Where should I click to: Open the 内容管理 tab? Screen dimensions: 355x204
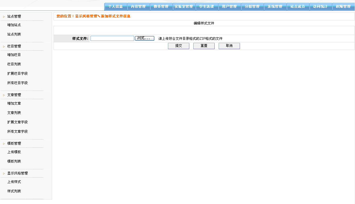pyautogui.click(x=138, y=7)
